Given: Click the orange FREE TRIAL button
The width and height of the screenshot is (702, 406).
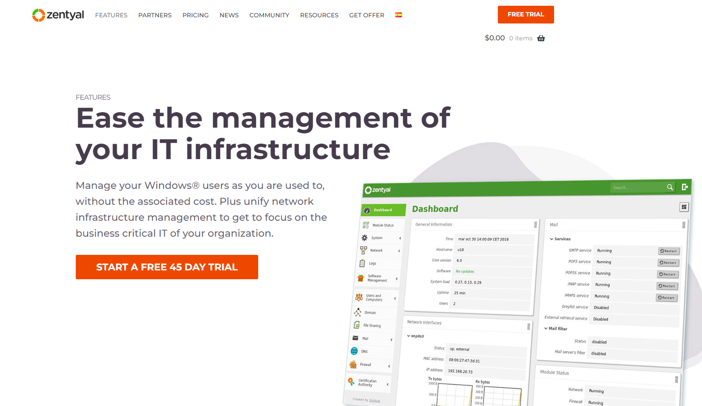Looking at the screenshot, I should 526,15.
